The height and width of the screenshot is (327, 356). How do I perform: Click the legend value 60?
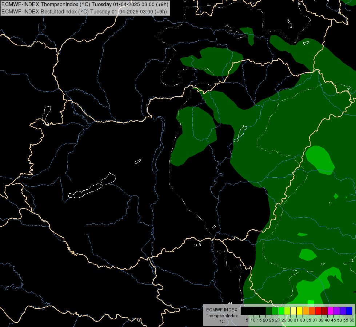[352, 320]
